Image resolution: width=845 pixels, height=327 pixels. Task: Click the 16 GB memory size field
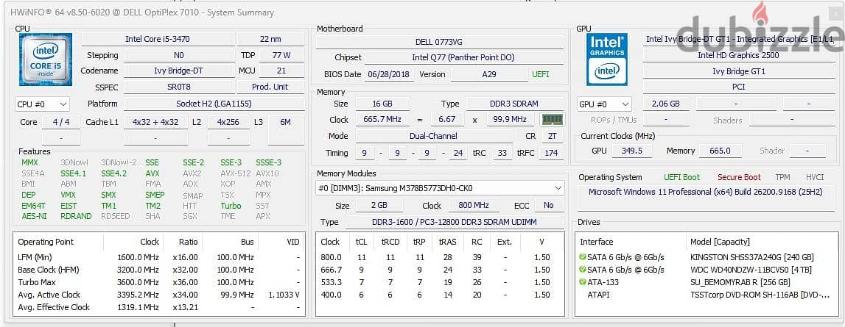tap(382, 104)
